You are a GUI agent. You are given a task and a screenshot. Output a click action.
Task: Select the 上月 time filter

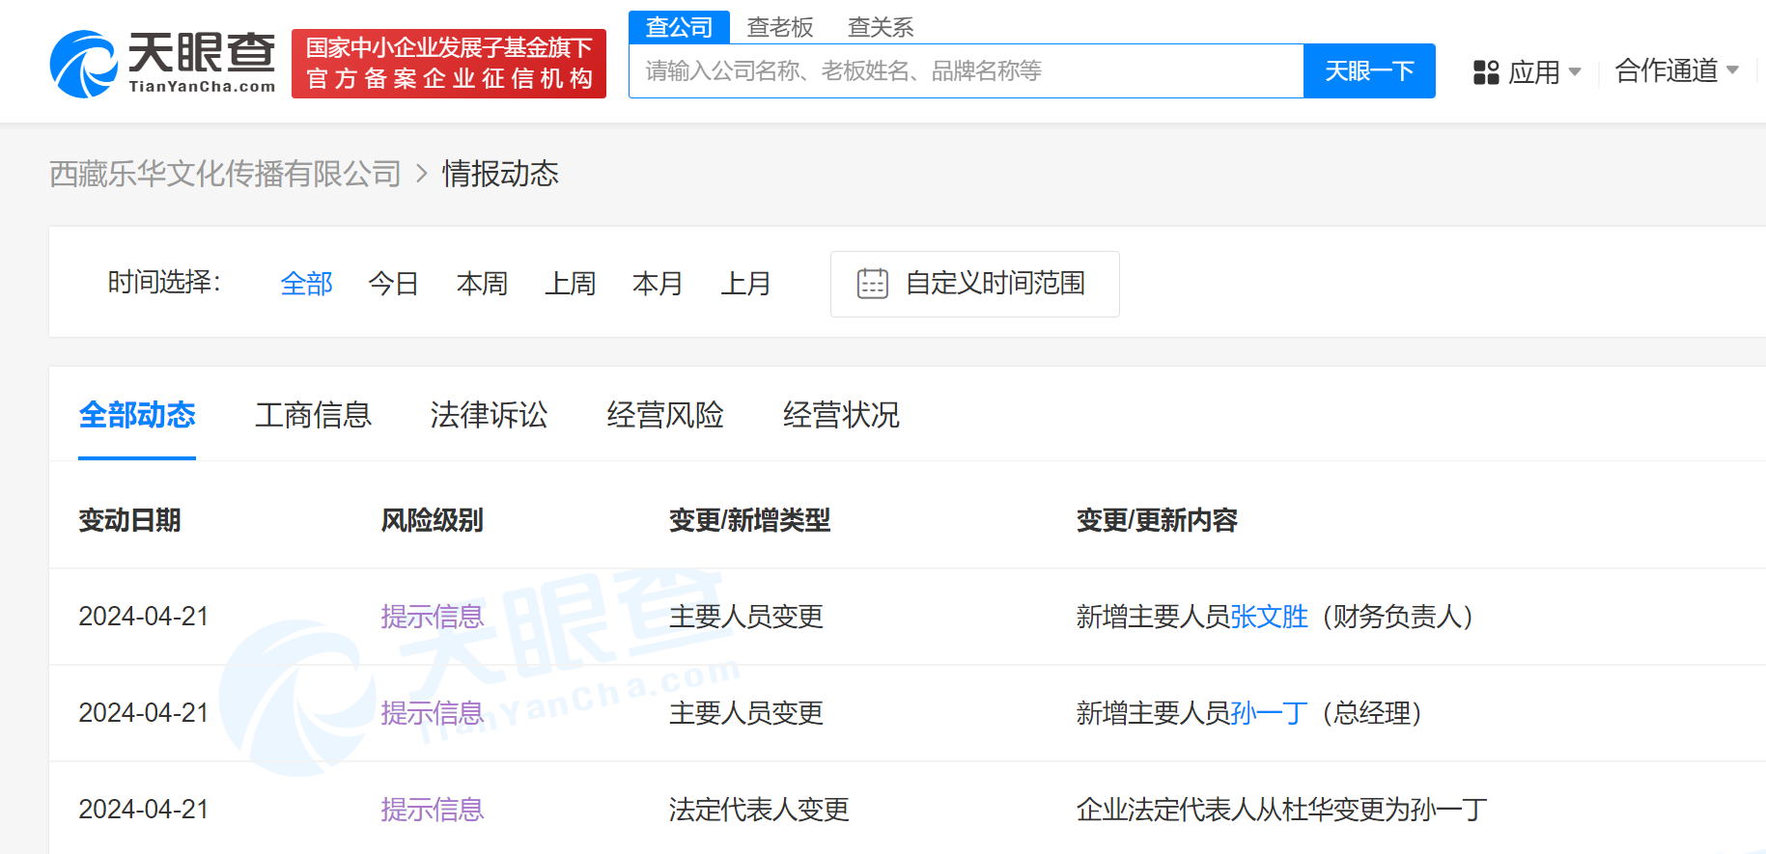[x=745, y=284]
